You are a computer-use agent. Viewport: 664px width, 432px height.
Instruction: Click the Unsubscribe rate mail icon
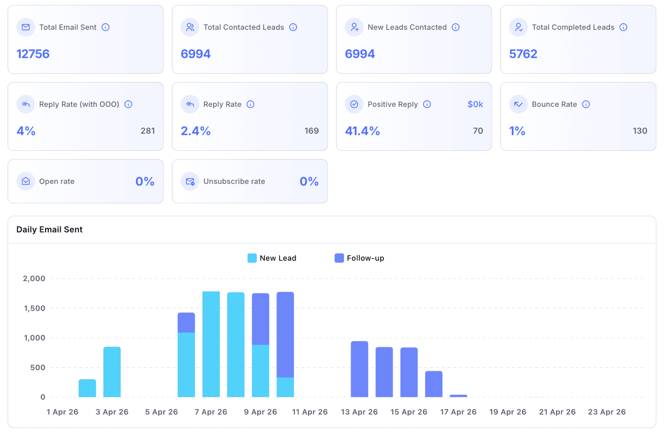click(x=190, y=181)
